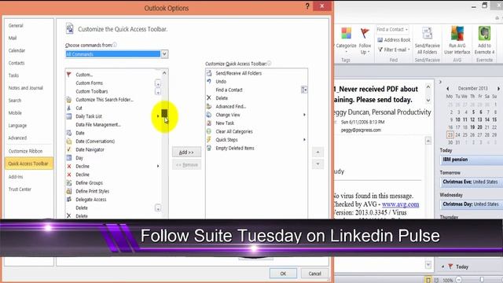503x283 pixels.
Task: Select Change View toolbar entry
Action: point(228,115)
